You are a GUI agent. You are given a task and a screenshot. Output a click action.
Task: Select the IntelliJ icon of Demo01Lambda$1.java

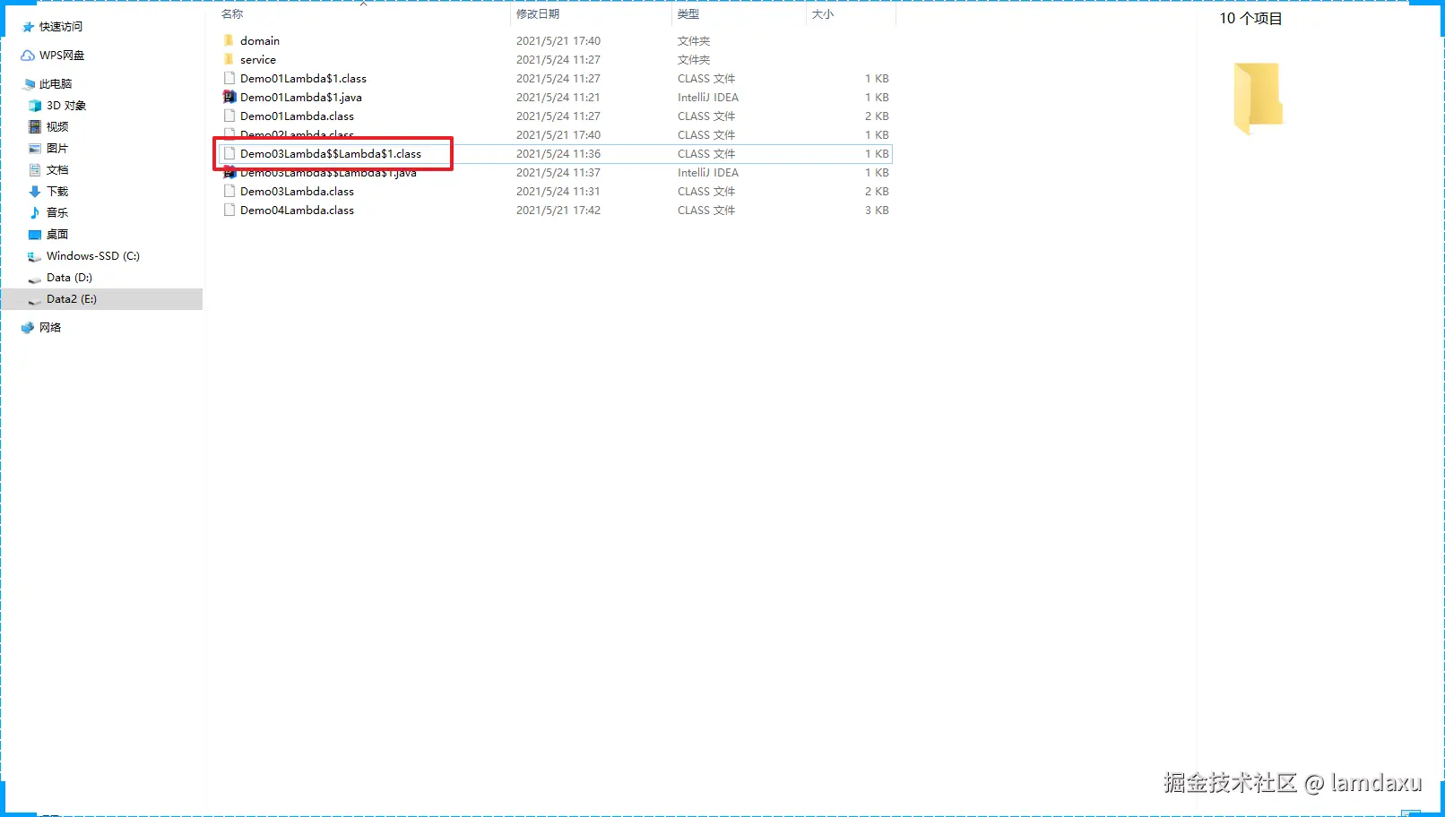229,97
